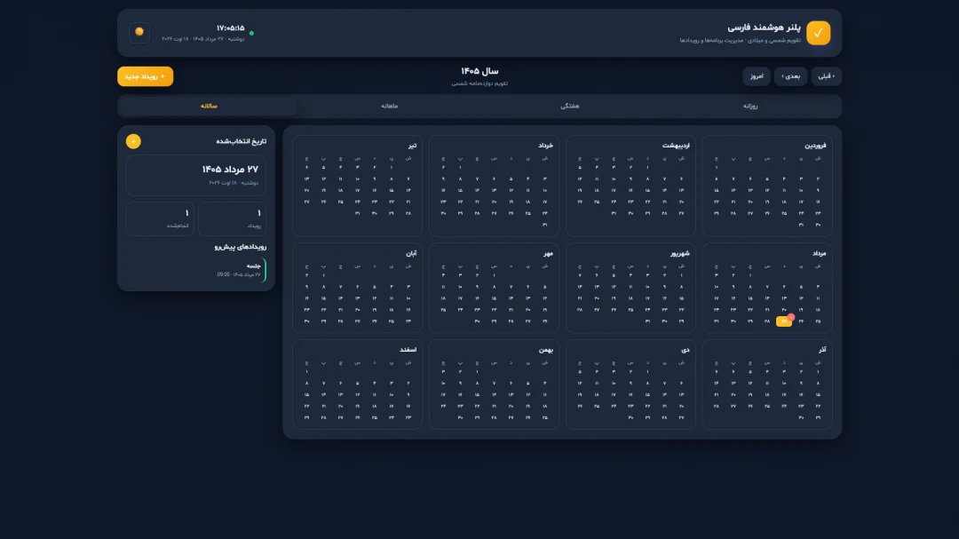Screen dimensions: 959x539
Task: Open the آبان month title
Action: click(411, 253)
